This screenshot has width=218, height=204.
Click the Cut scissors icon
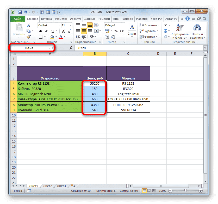(x=28, y=26)
